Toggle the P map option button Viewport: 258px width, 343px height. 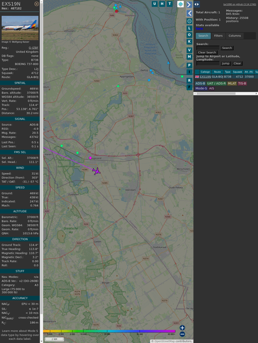coord(189,65)
